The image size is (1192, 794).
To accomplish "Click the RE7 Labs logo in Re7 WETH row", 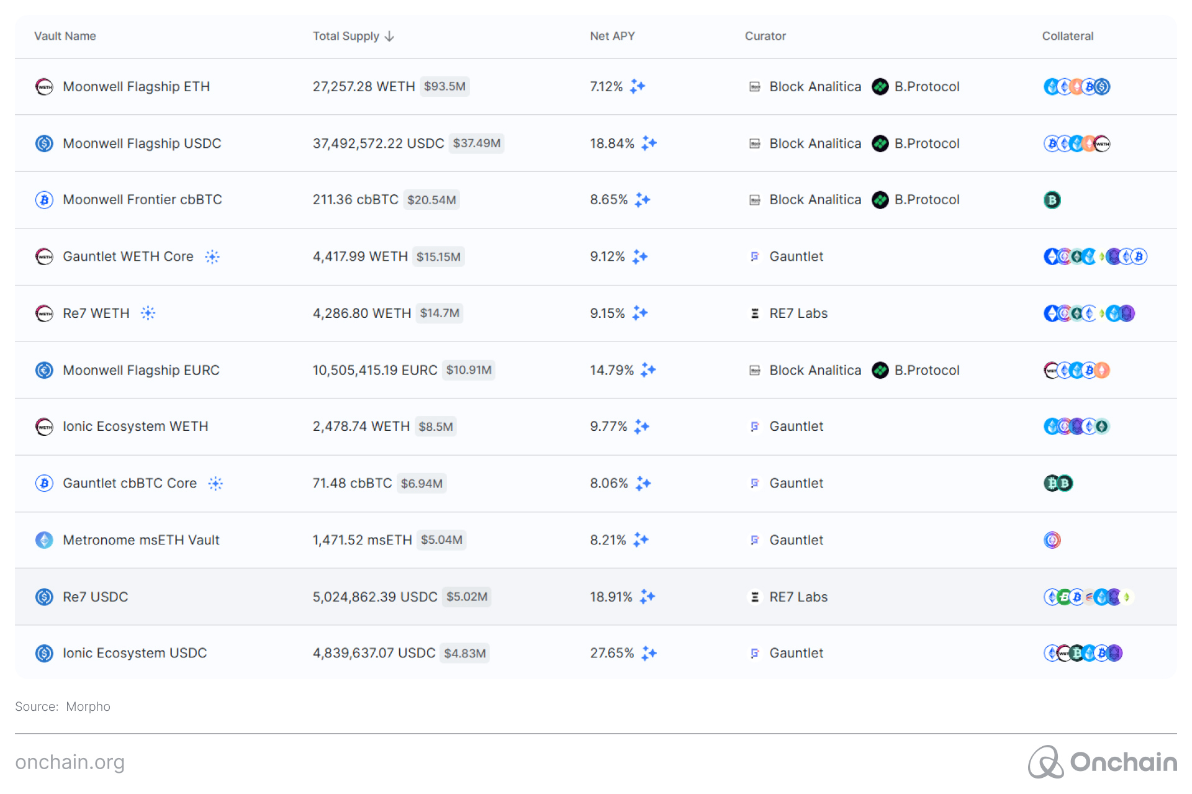I will 755,313.
